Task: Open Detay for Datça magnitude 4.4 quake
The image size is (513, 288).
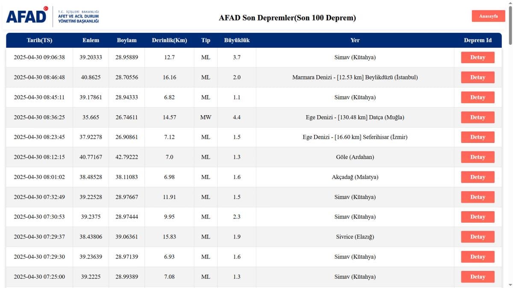Action: (478, 117)
